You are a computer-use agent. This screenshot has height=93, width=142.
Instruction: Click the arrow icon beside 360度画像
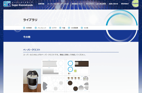pos(69,28)
